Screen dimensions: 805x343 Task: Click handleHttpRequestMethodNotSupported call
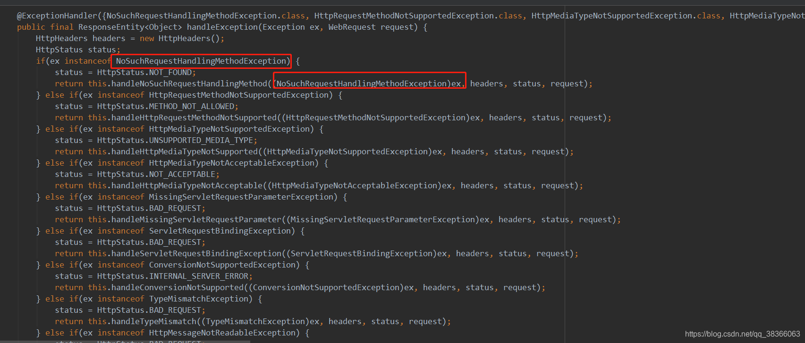coord(194,118)
